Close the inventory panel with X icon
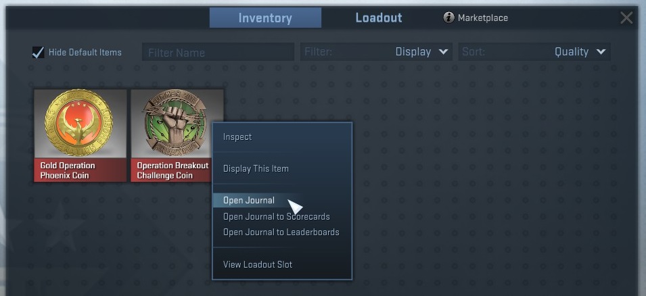This screenshot has height=296, width=646. pyautogui.click(x=626, y=18)
